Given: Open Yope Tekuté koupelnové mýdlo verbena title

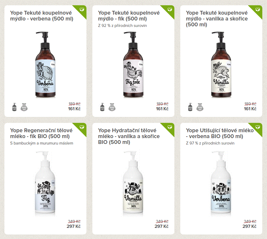Looking at the screenshot, I should tap(42, 16).
